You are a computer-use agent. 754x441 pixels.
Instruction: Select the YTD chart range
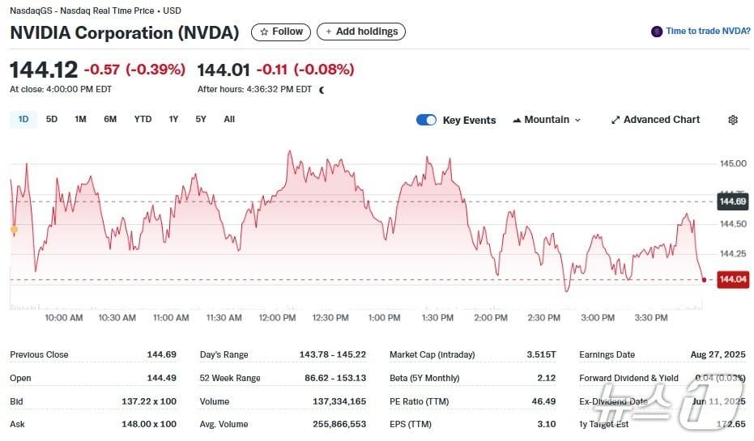[143, 119]
